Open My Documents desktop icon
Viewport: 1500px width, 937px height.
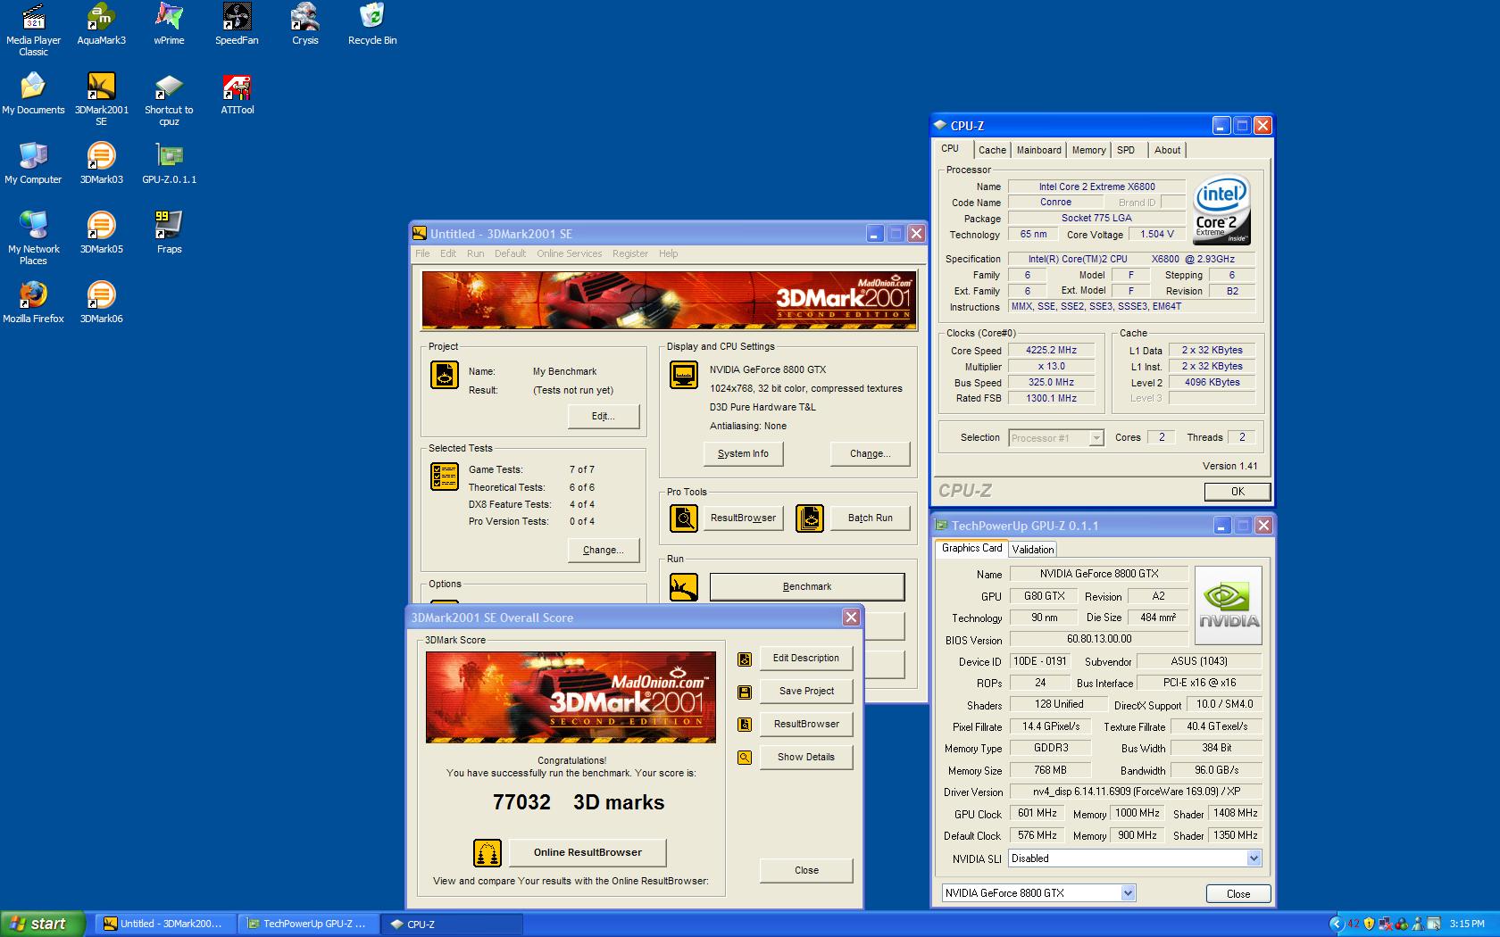click(33, 95)
